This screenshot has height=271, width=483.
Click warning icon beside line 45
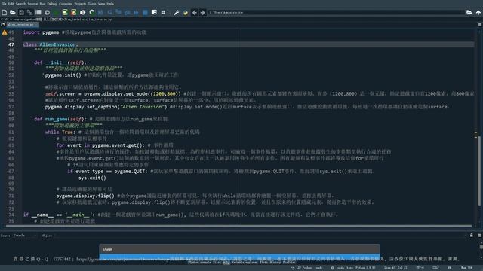click(5, 32)
